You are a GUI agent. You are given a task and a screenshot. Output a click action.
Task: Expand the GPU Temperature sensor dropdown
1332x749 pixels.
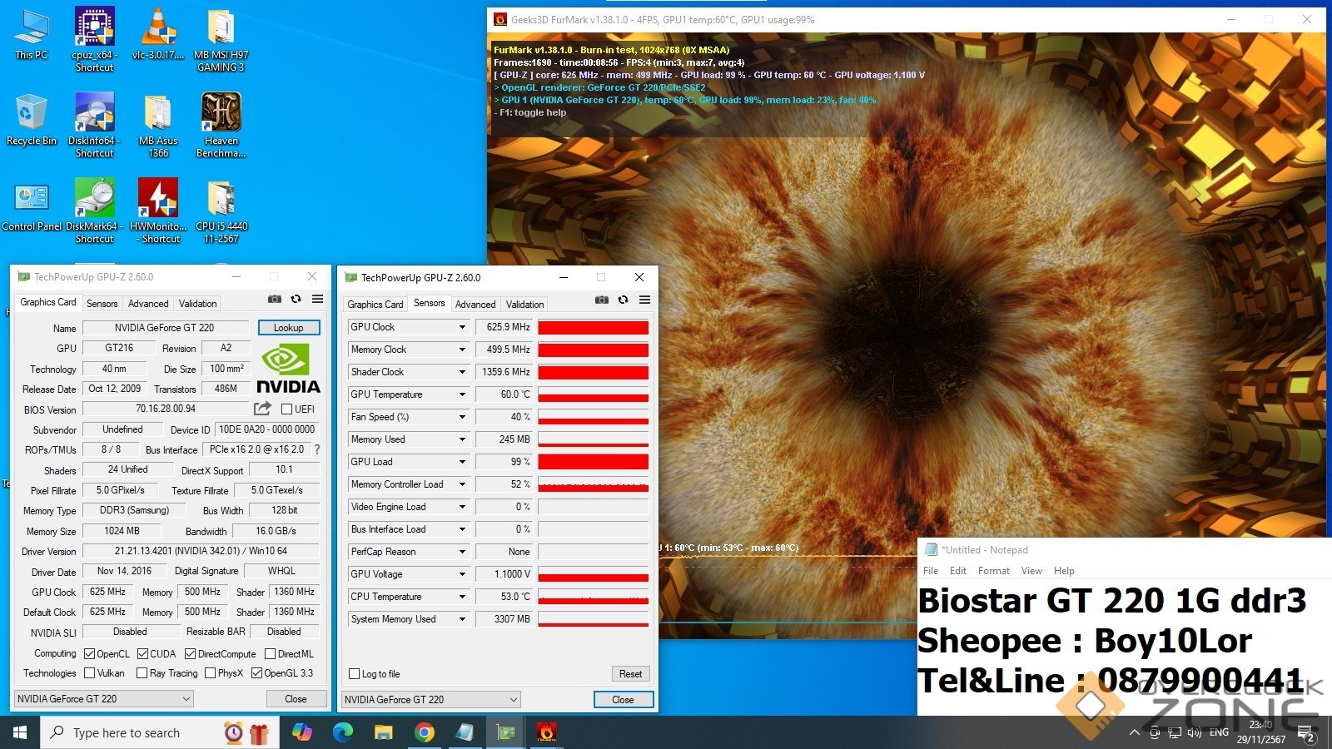[462, 394]
